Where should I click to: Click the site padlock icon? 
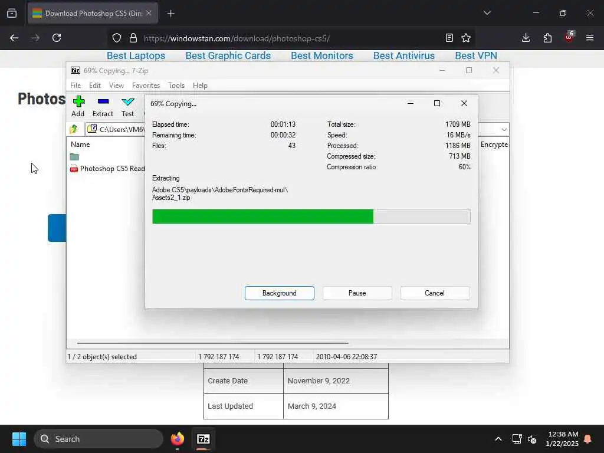click(133, 38)
